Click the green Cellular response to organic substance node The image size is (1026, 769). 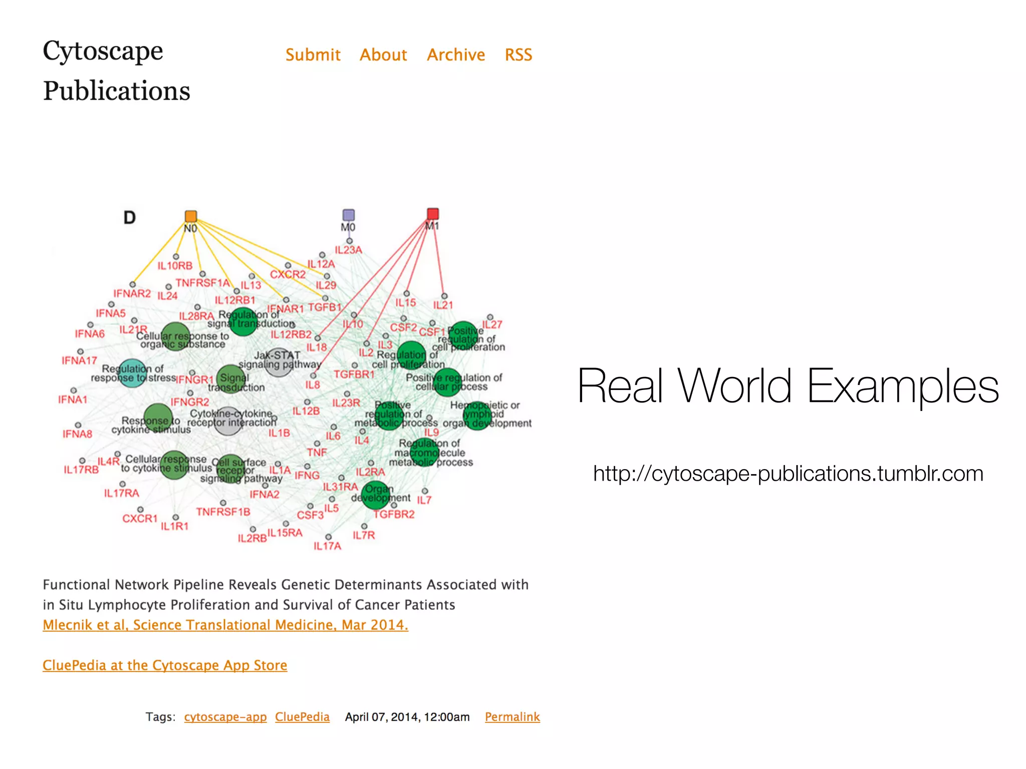(175, 336)
